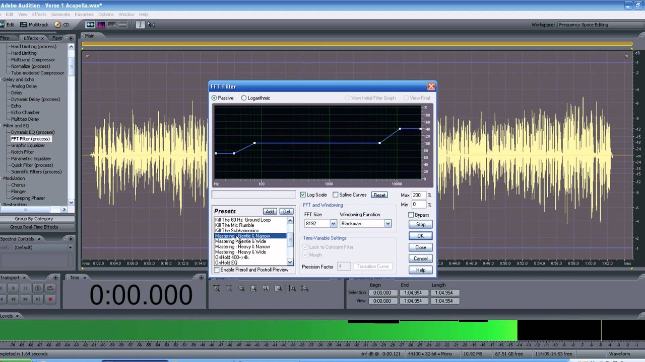Select spectral frequency display icon
Viewport: 645px width, 362px height.
101,25
